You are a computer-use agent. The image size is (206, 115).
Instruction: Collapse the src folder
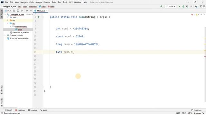(8, 23)
